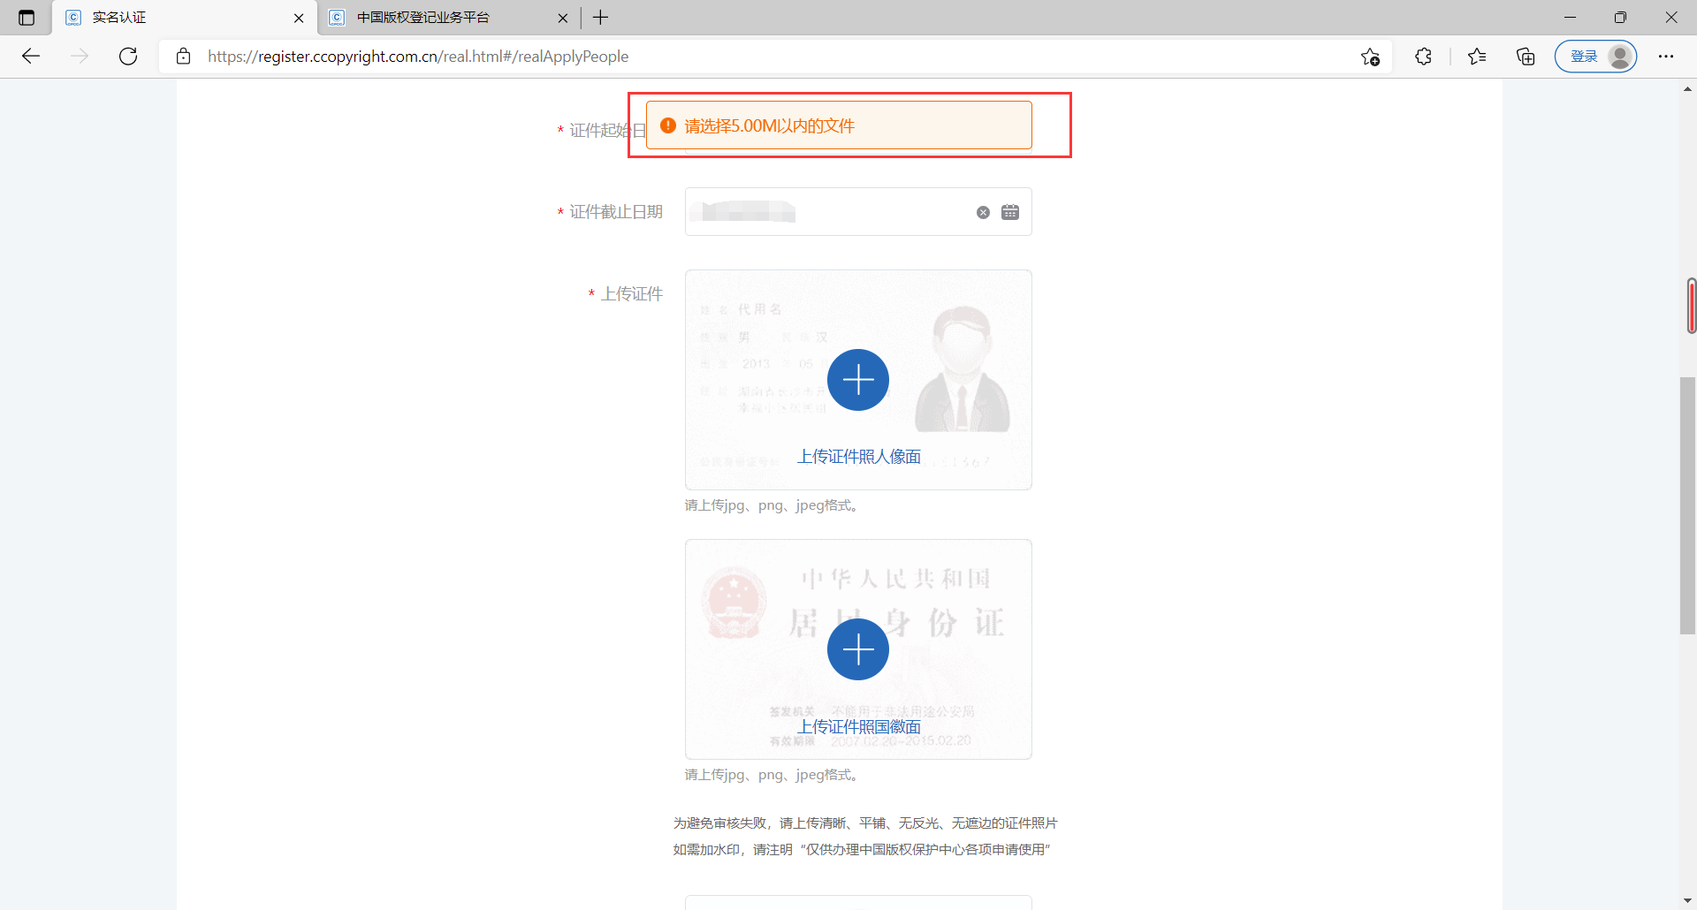
Task: Open the browser settings menu
Action: click(x=1667, y=56)
